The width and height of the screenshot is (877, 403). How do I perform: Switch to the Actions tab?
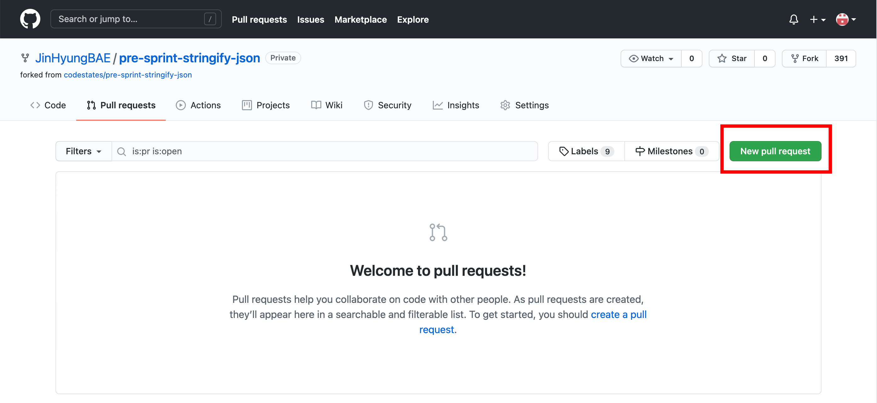tap(198, 105)
